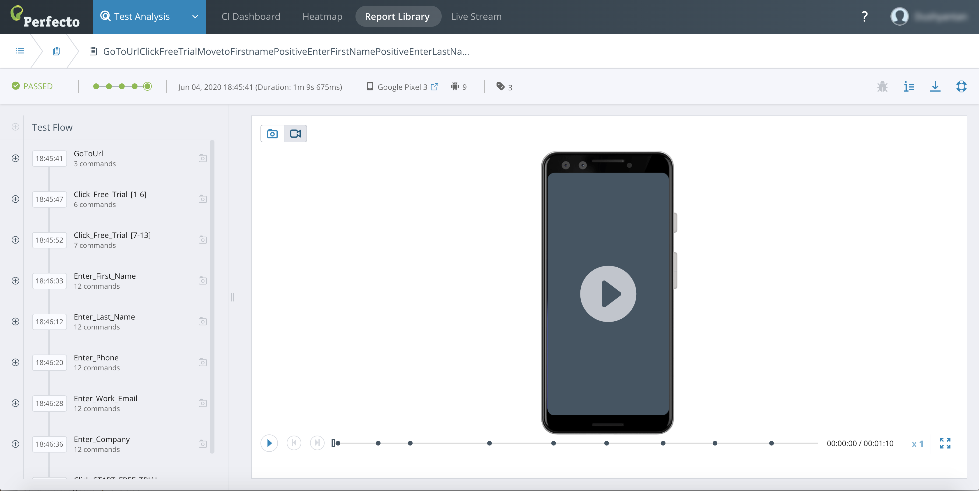Open screenshot for Enter_Phone step

tap(203, 362)
